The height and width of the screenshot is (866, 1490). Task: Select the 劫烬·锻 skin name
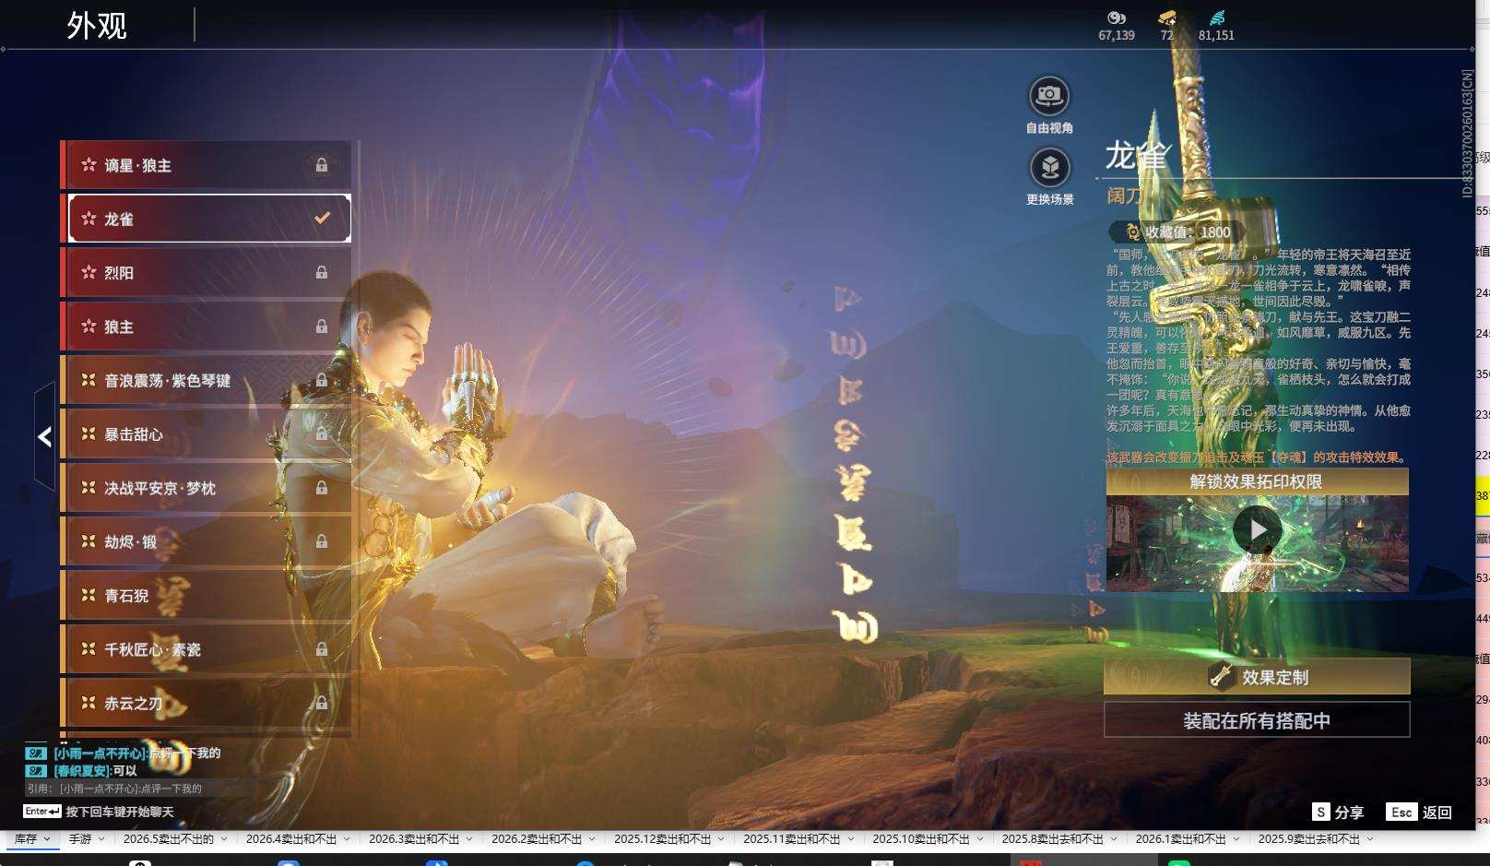(x=130, y=542)
